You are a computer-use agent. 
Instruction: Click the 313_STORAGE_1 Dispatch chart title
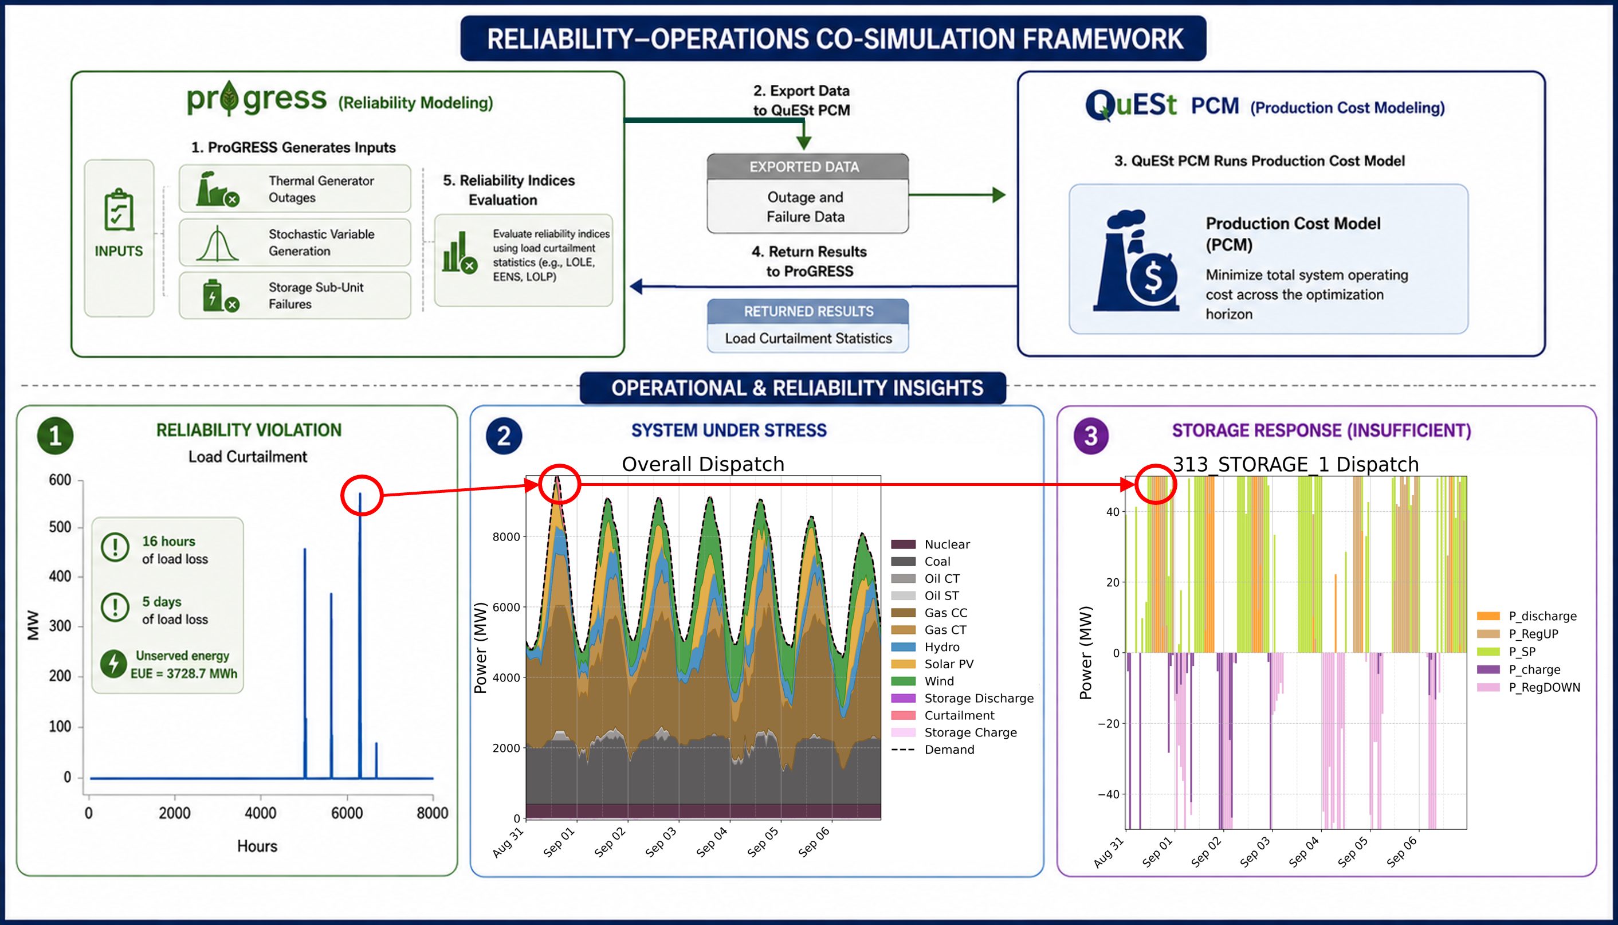1295,464
